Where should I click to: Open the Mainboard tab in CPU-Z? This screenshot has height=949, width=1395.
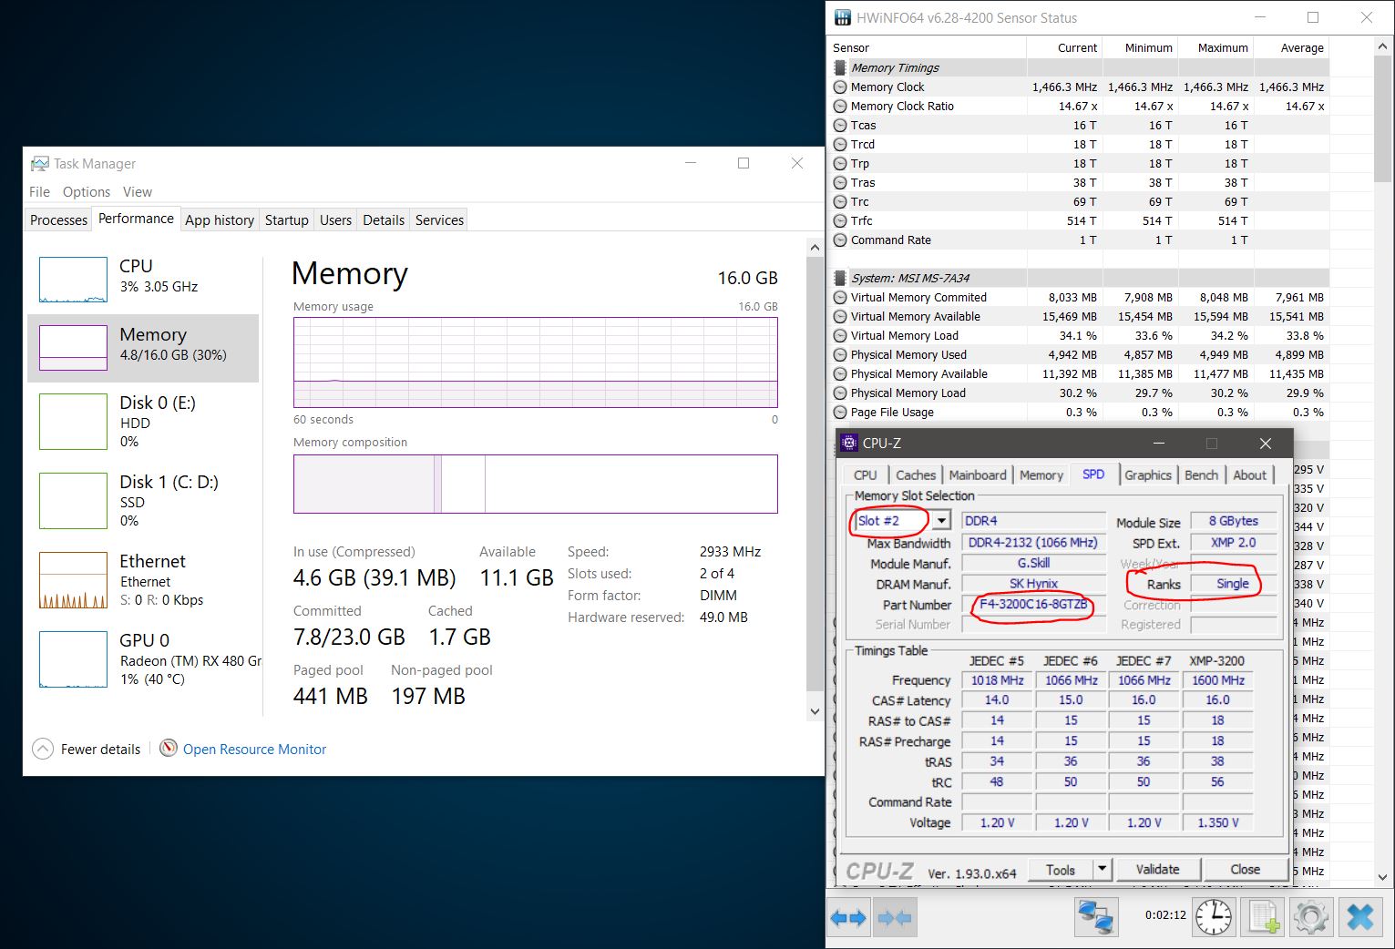[x=978, y=475]
